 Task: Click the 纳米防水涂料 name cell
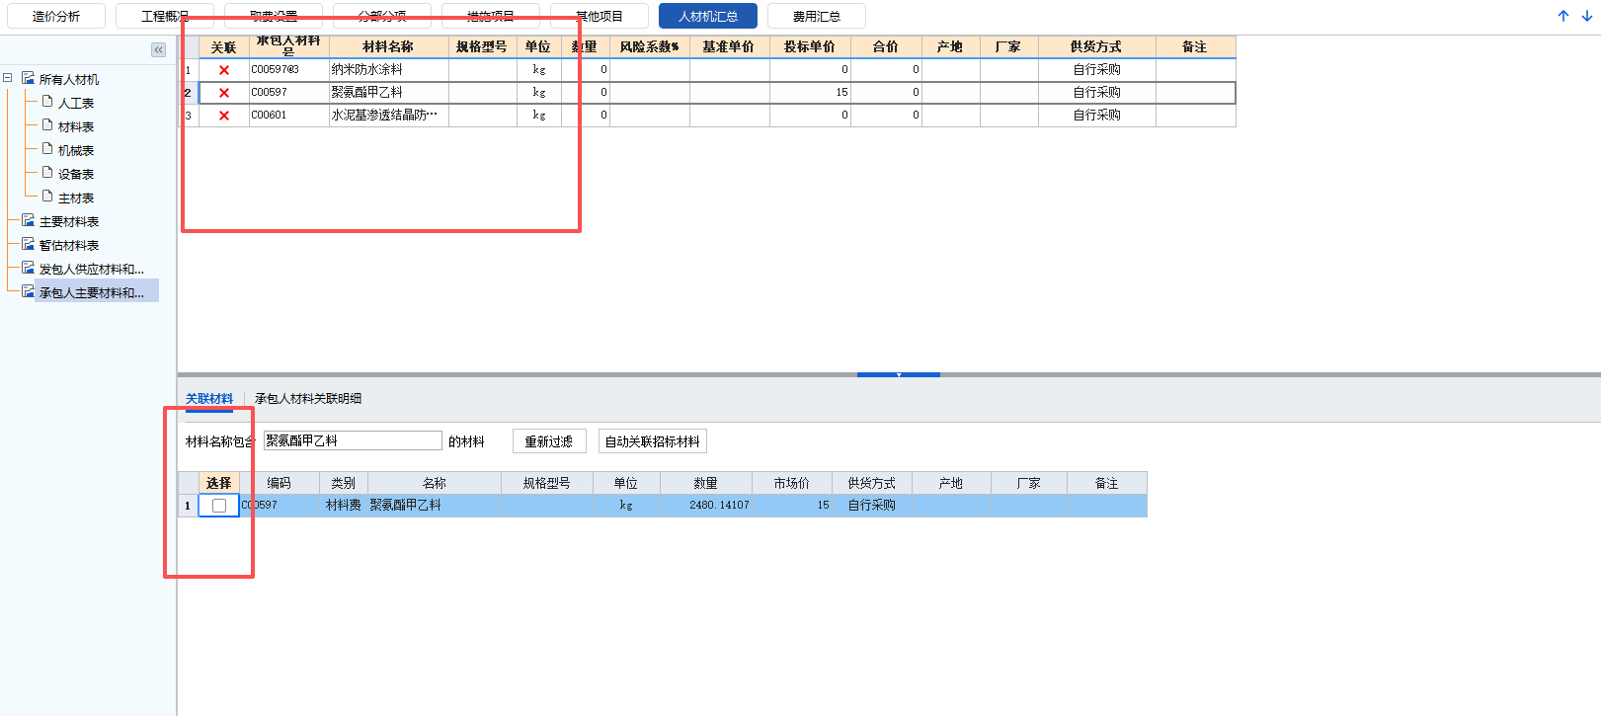coord(388,69)
